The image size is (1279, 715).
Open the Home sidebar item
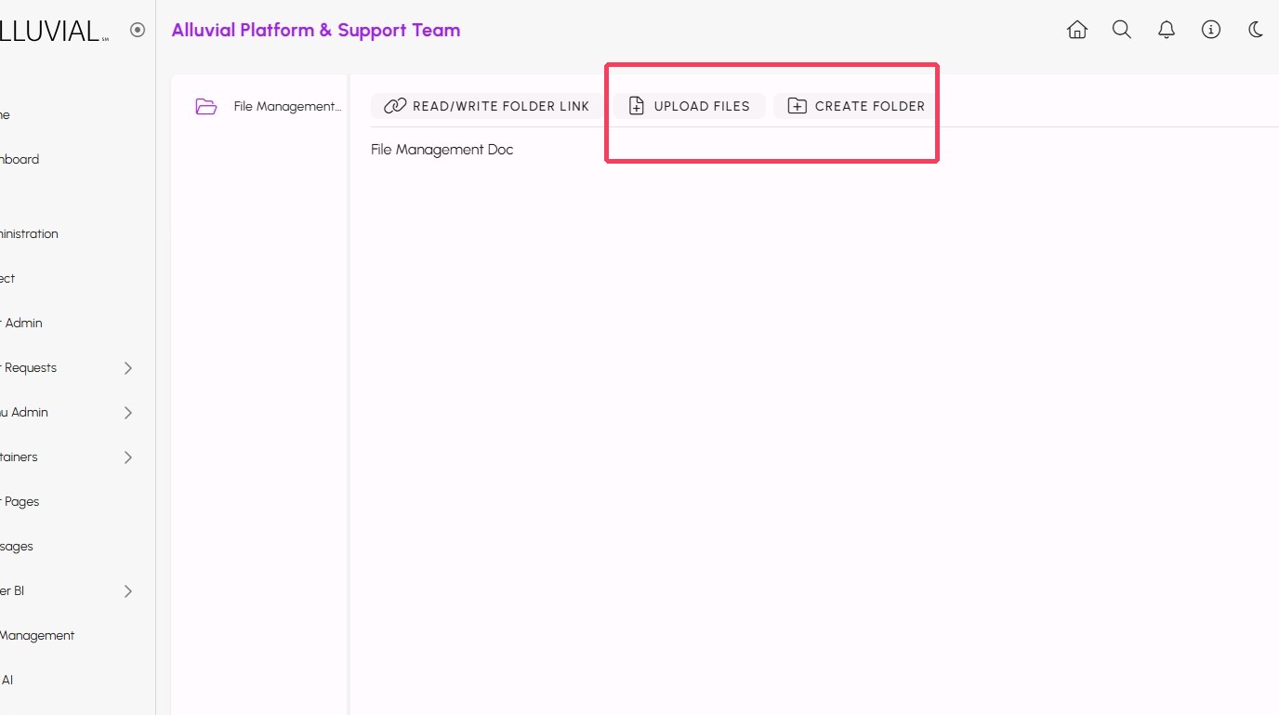point(5,114)
